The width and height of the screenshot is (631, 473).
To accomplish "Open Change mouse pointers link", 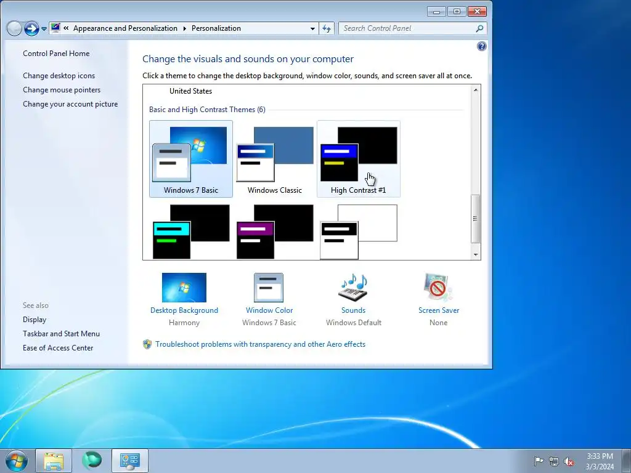I will 62,90.
